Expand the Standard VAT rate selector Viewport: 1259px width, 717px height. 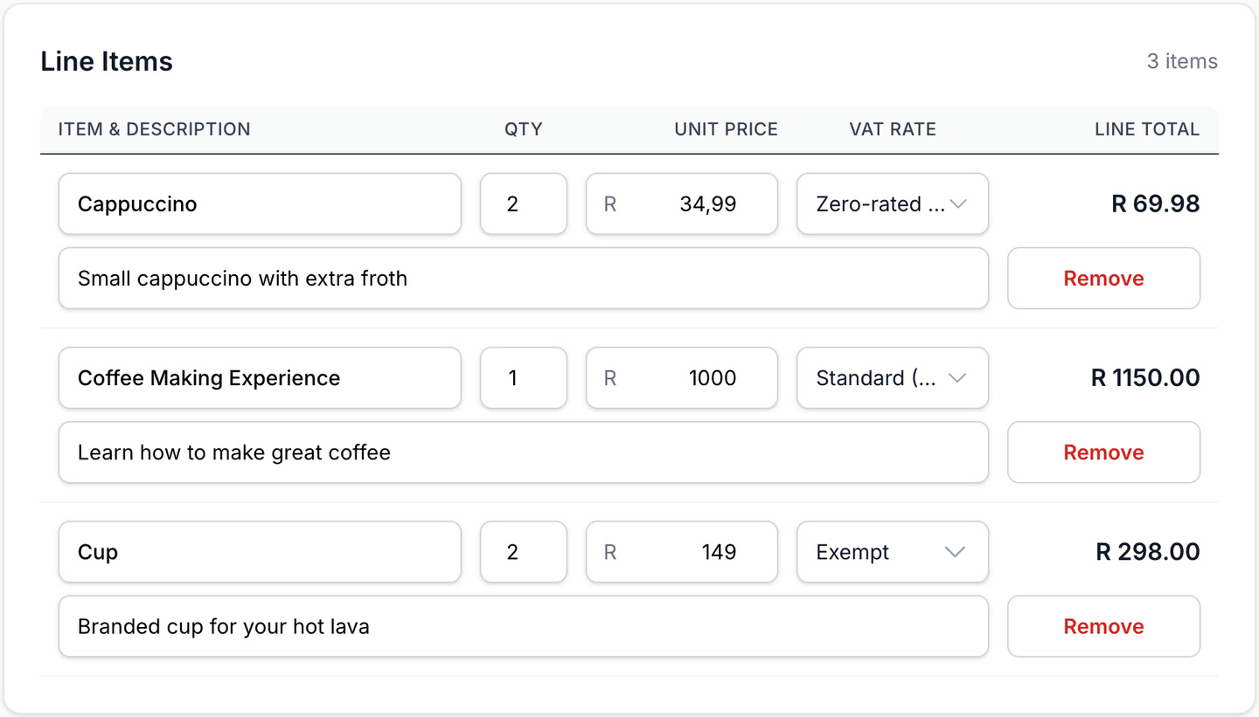tap(891, 377)
